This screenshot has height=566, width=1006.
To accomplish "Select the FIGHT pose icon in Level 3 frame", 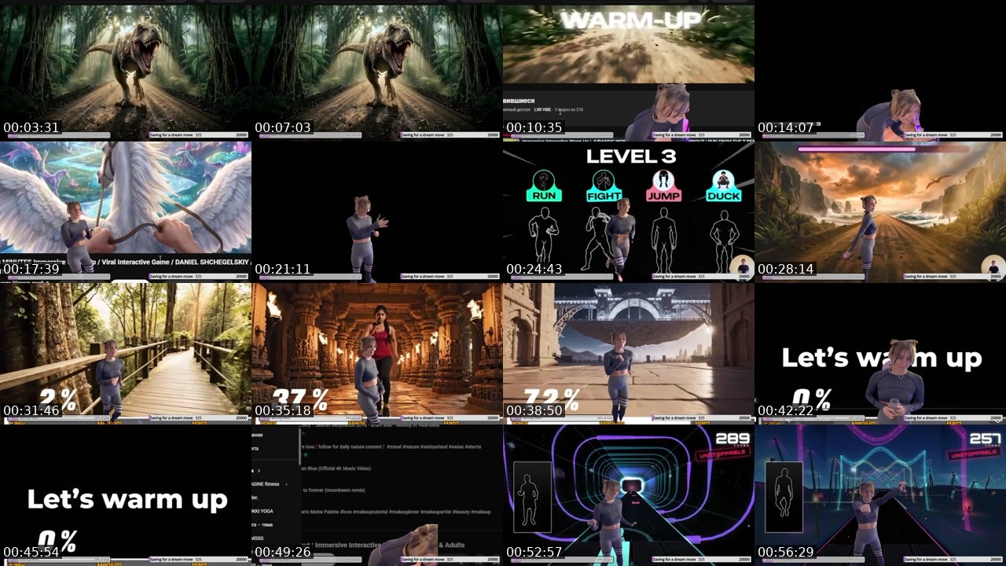I will point(603,186).
